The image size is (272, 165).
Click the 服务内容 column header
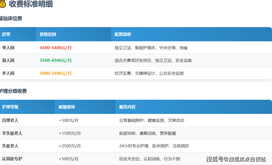point(127,107)
